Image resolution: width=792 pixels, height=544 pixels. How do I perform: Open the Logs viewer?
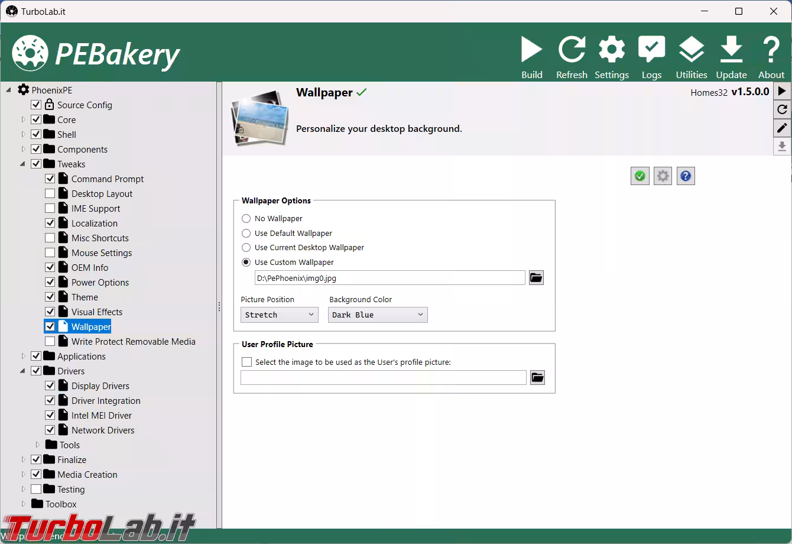(651, 57)
